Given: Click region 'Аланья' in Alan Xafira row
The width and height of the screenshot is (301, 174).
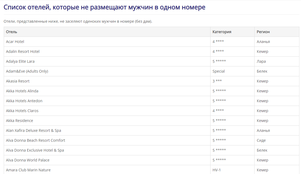Looking at the screenshot, I should click(263, 130).
